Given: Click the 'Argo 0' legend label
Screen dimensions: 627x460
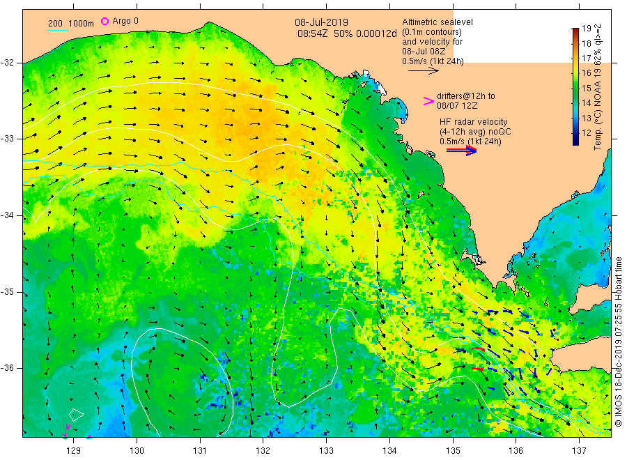Looking at the screenshot, I should tap(125, 21).
